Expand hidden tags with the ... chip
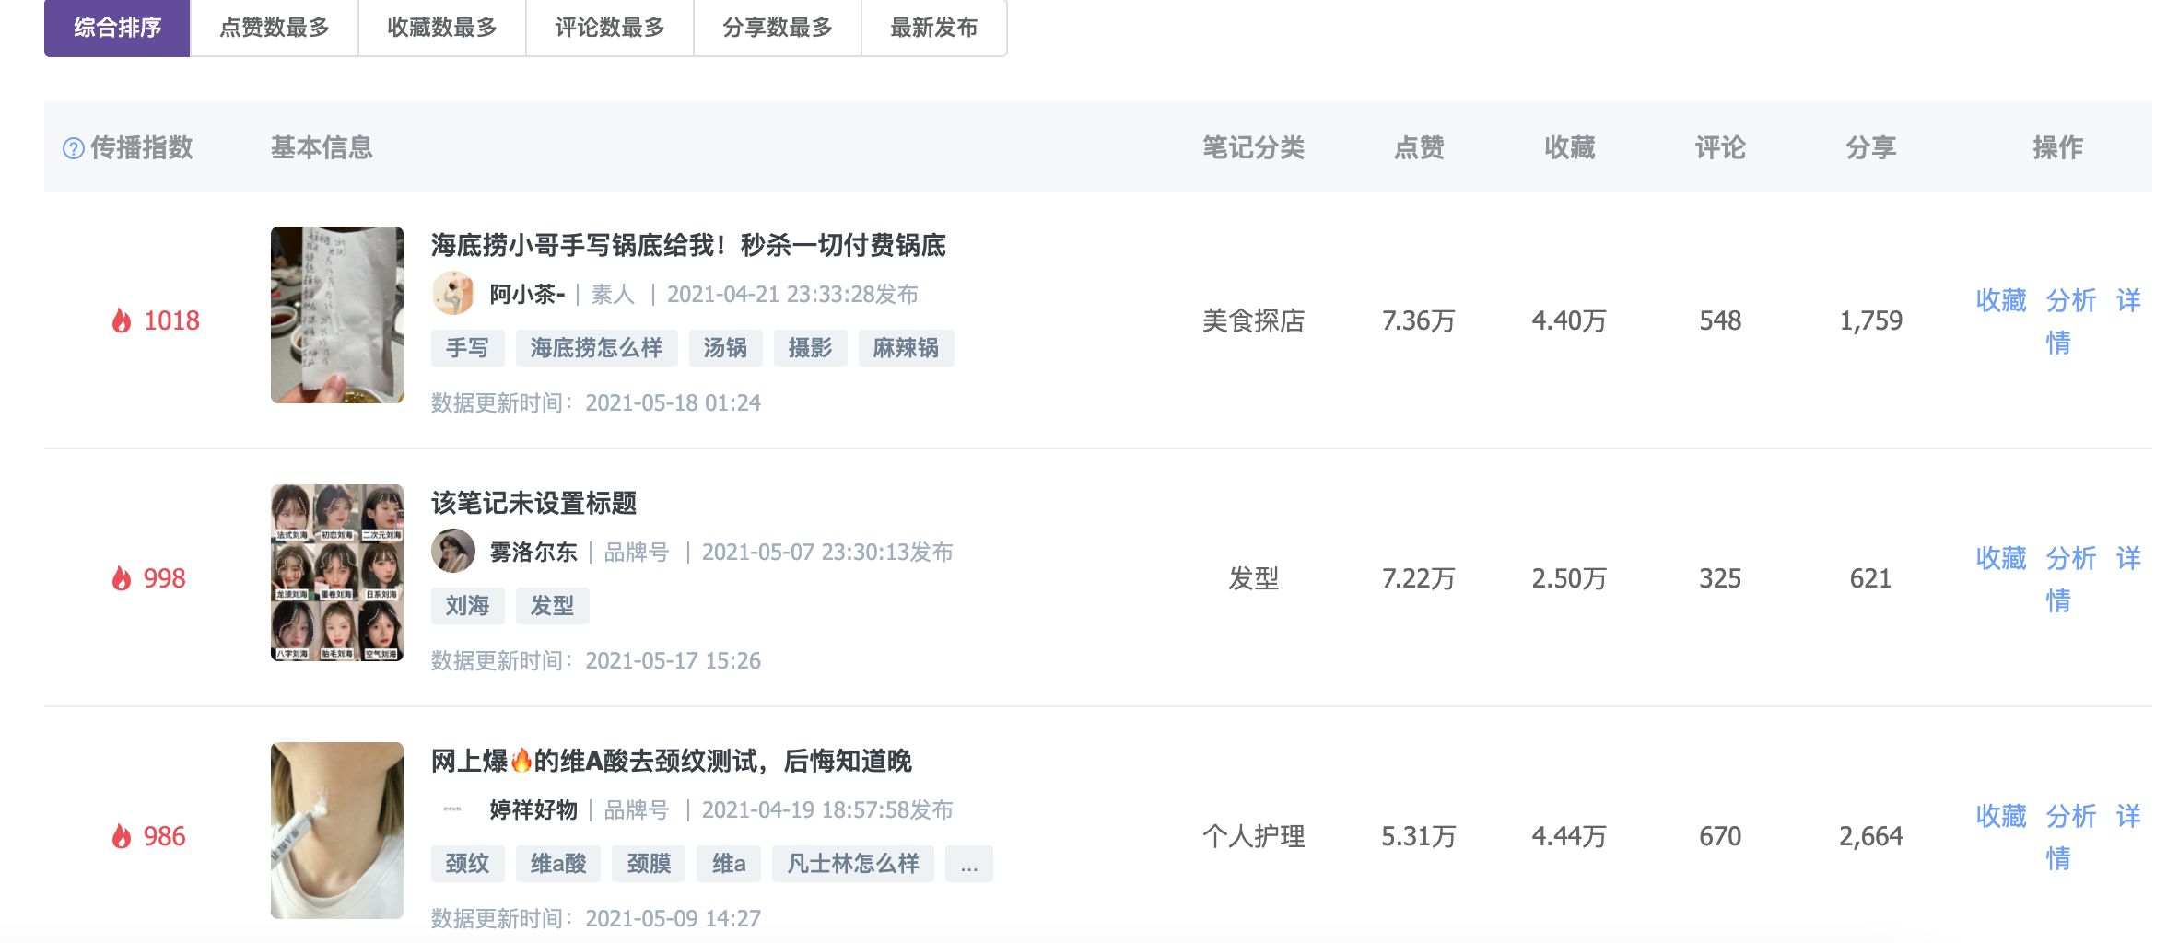The image size is (2167, 943). pos(967,863)
